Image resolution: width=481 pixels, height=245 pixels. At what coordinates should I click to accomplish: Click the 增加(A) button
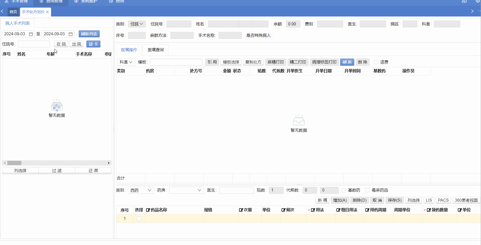[340, 200]
